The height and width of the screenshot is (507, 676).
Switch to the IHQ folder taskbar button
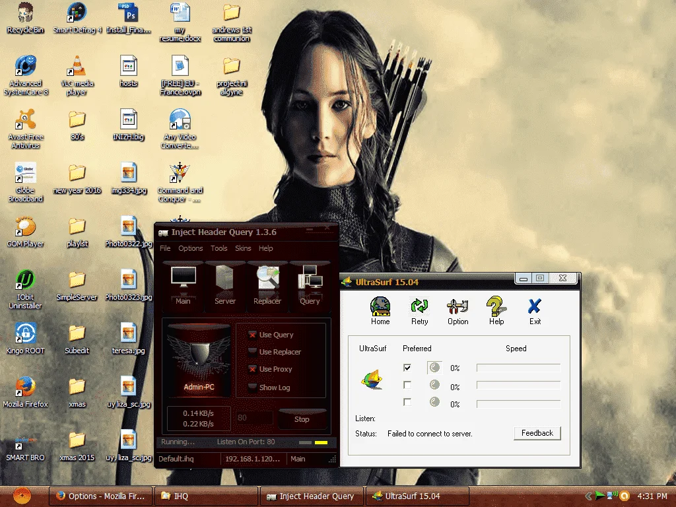[x=206, y=496]
